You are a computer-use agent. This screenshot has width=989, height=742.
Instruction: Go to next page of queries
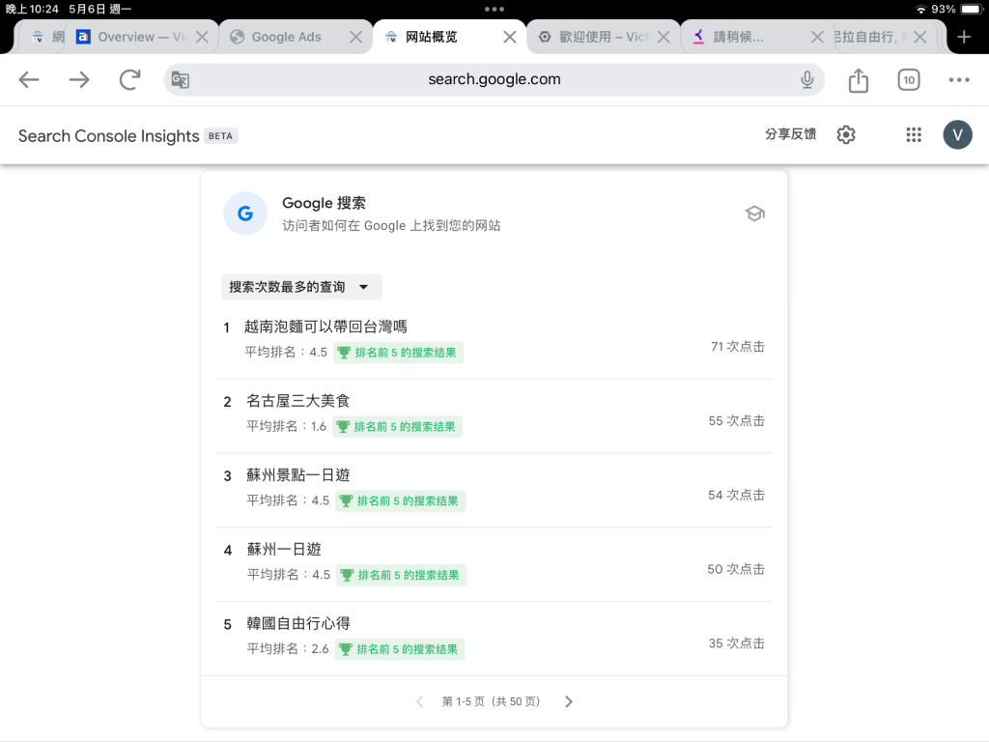[x=569, y=701]
